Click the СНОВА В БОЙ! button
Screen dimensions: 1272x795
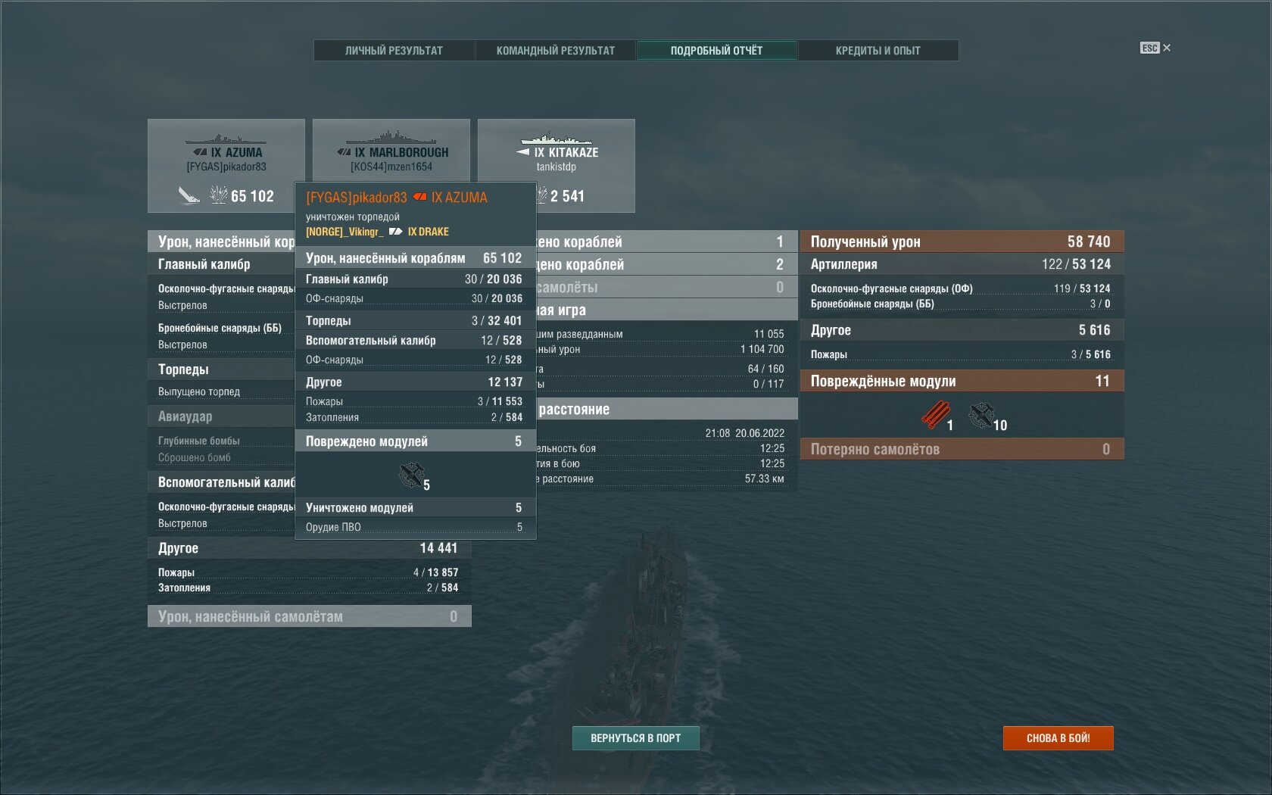coord(1058,738)
